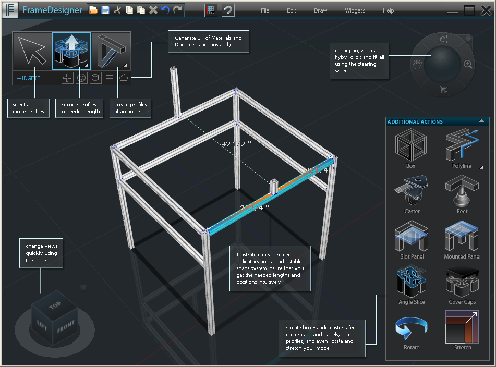Redo the last undone action
The height and width of the screenshot is (367, 496).
pyautogui.click(x=177, y=10)
